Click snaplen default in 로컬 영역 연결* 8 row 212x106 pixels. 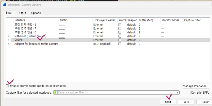coord(131,25)
